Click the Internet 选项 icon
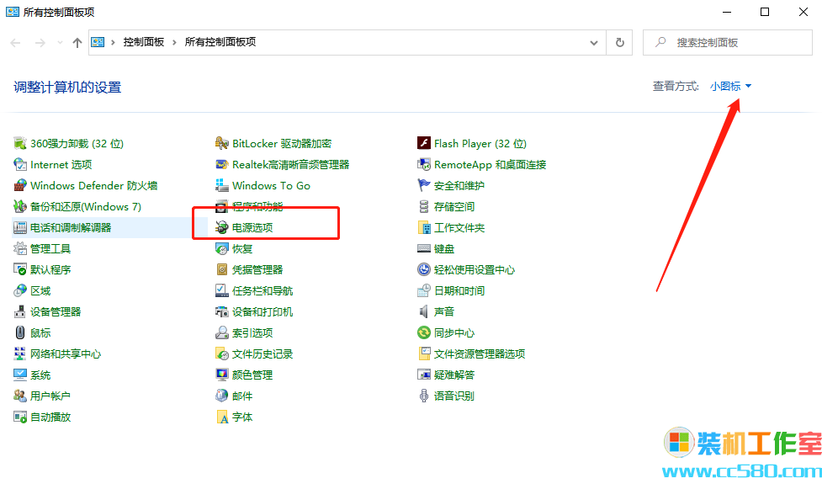Image resolution: width=822 pixels, height=489 pixels. [20, 164]
